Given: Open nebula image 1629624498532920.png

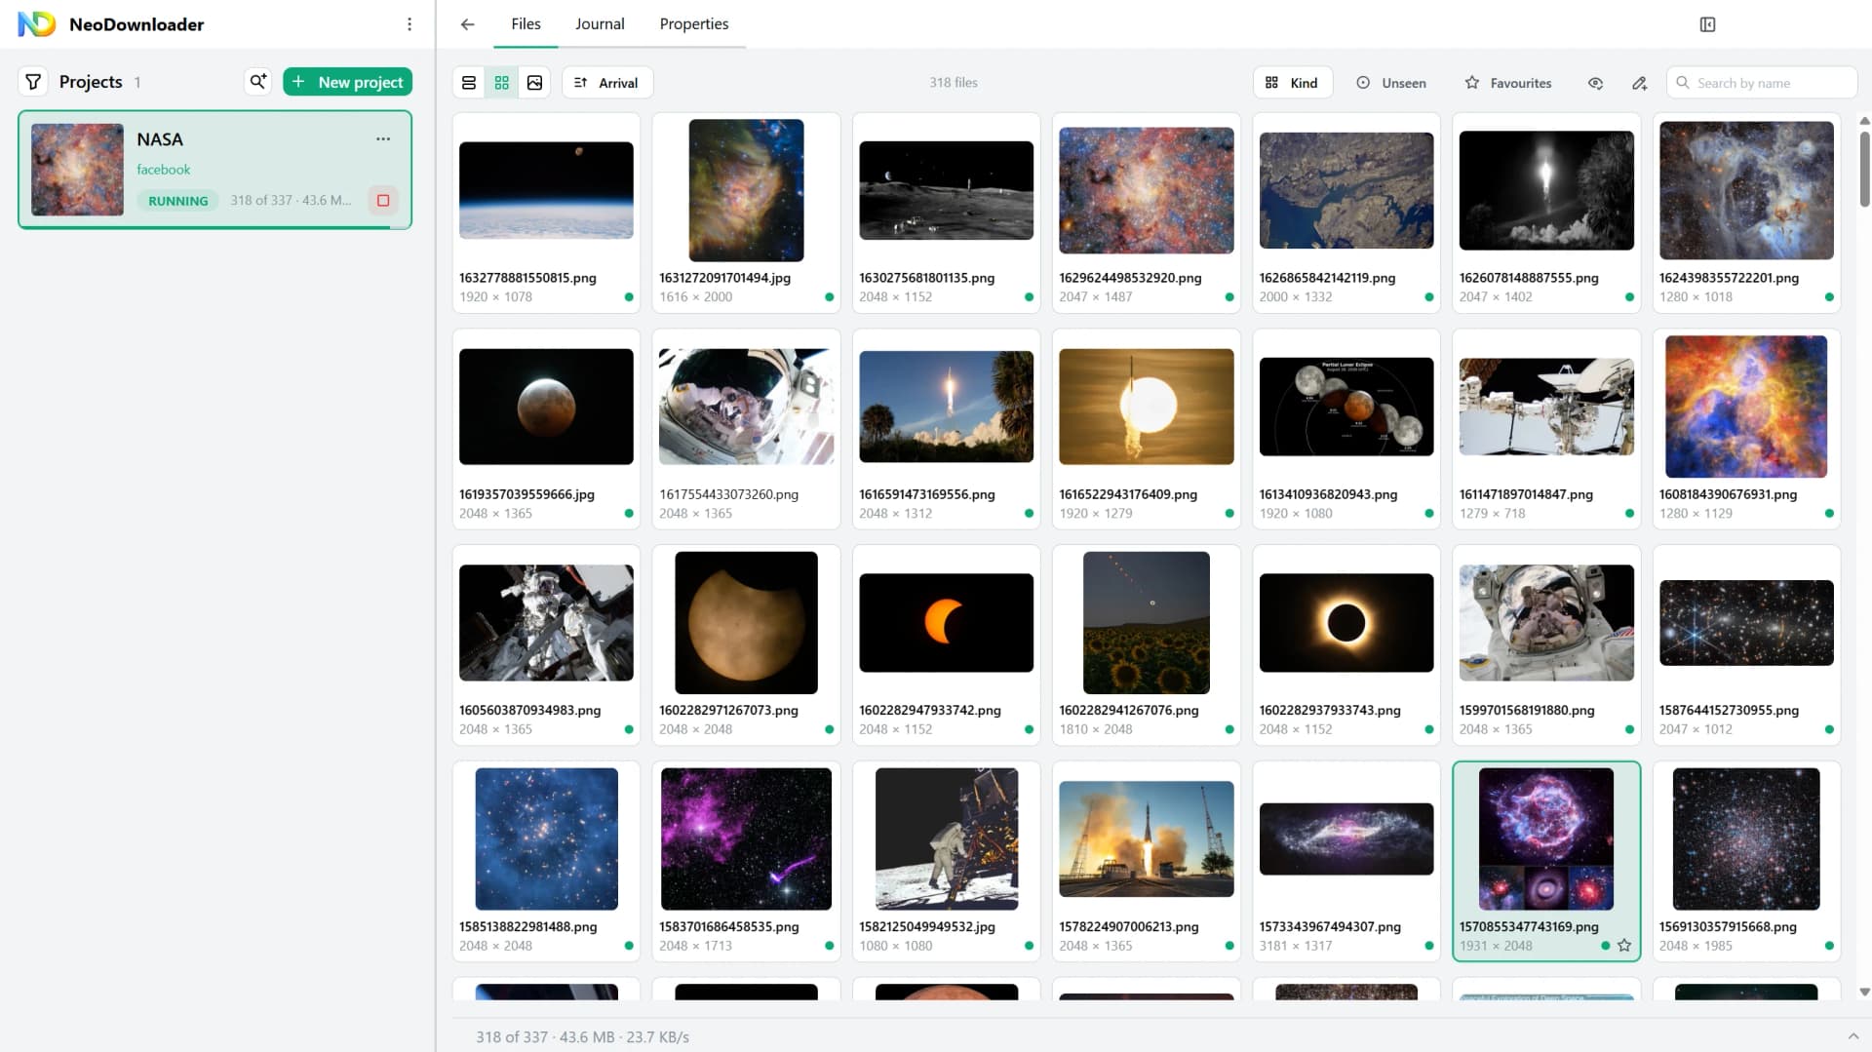Looking at the screenshot, I should (x=1146, y=190).
